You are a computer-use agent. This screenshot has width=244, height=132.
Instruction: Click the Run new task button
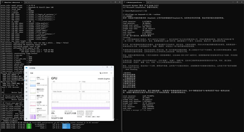[104, 73]
